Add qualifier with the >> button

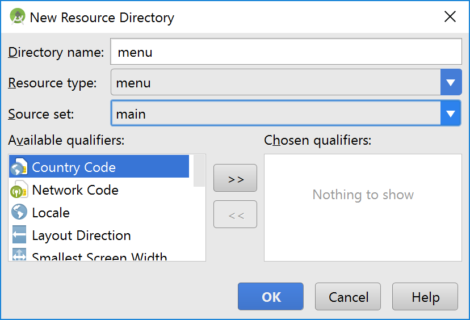235,178
